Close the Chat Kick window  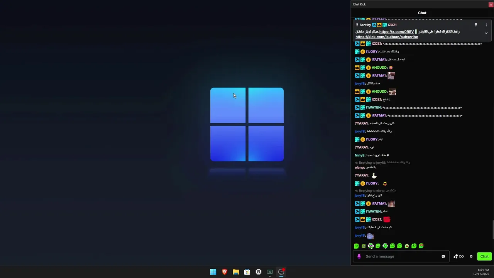click(x=491, y=4)
